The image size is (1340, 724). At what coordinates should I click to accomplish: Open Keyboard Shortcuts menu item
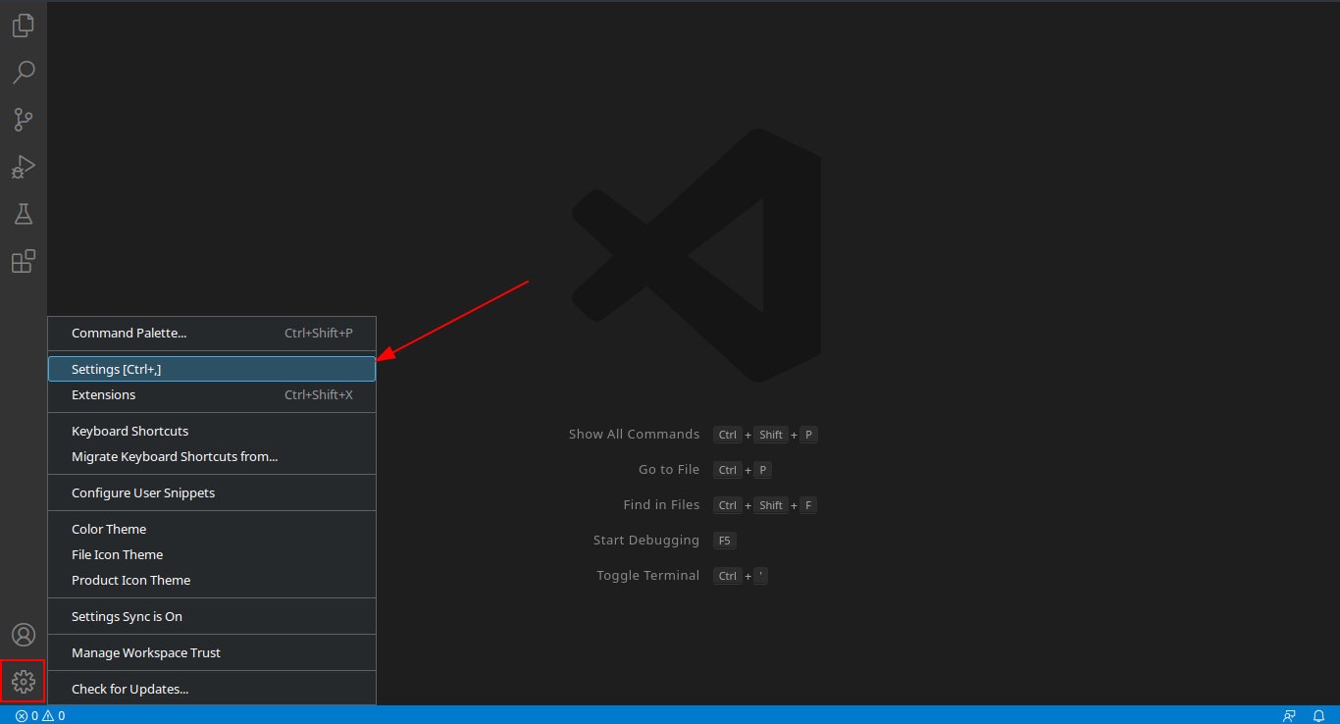[x=212, y=431]
